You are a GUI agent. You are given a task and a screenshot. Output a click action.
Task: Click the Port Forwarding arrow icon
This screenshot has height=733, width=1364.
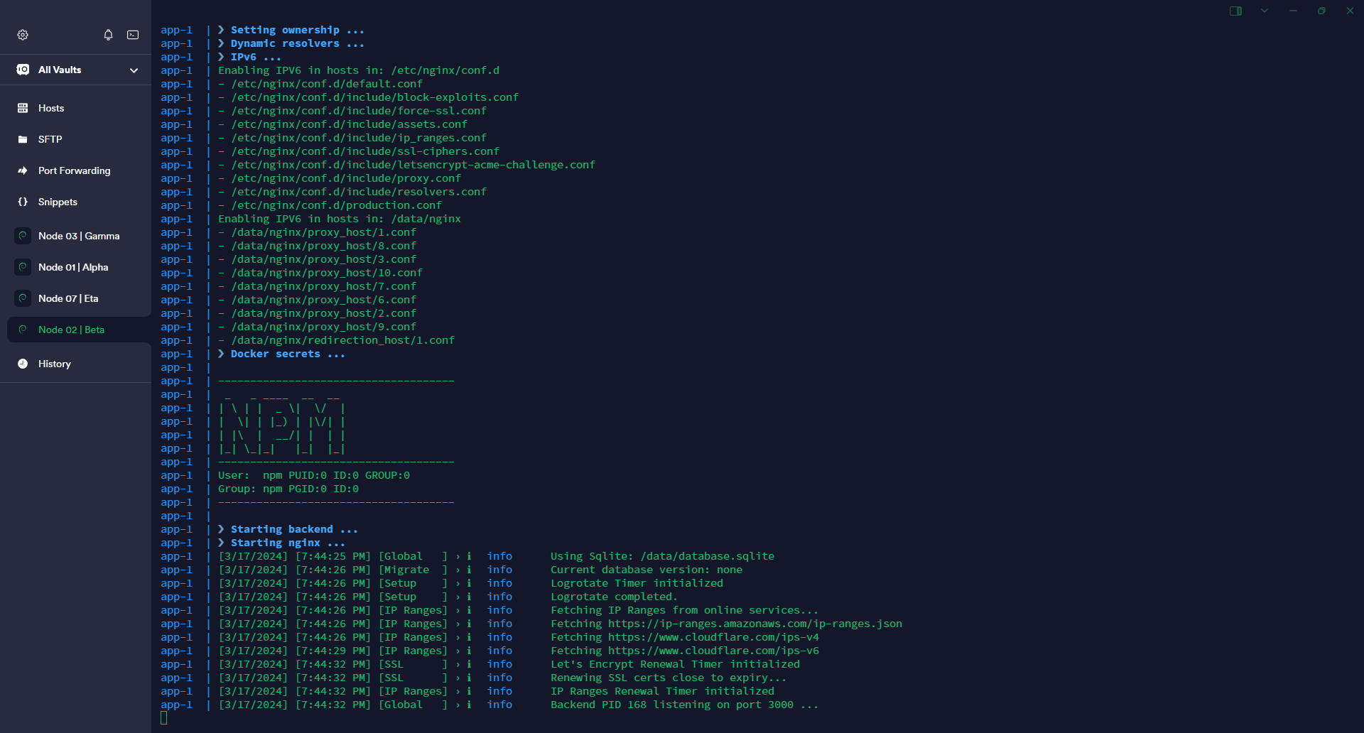point(23,170)
